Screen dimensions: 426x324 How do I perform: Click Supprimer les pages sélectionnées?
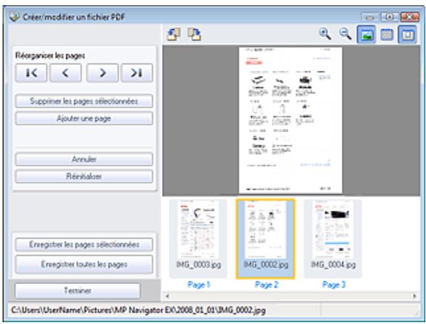[x=84, y=101]
